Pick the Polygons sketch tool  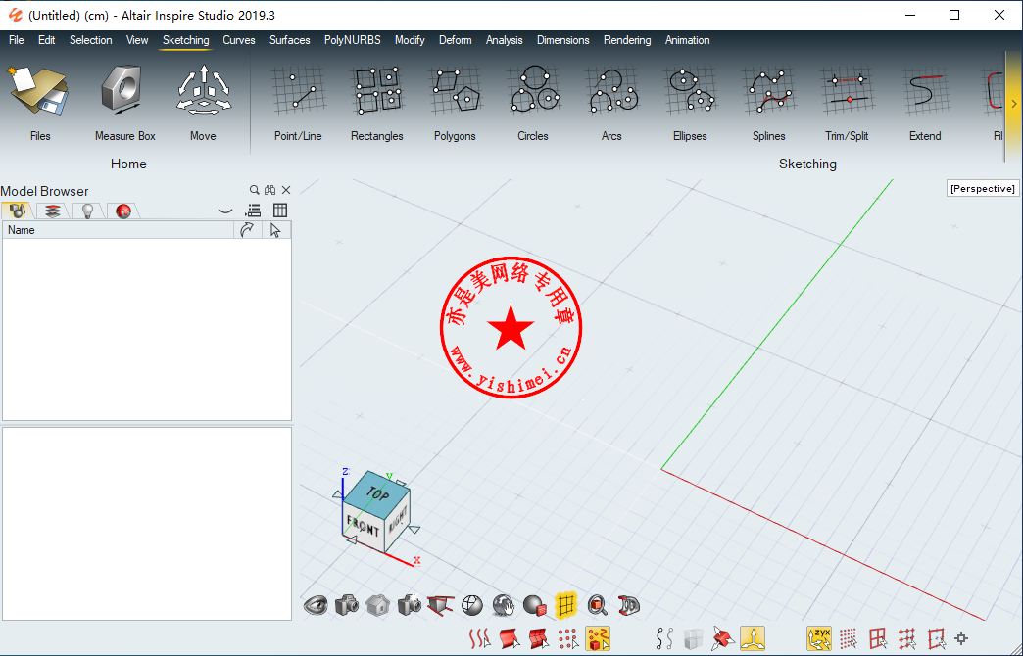[455, 103]
